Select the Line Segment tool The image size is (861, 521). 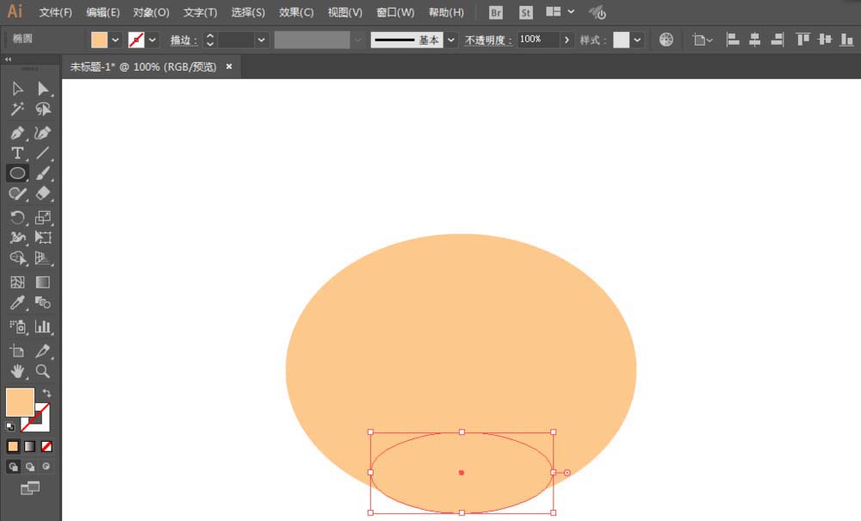point(43,153)
